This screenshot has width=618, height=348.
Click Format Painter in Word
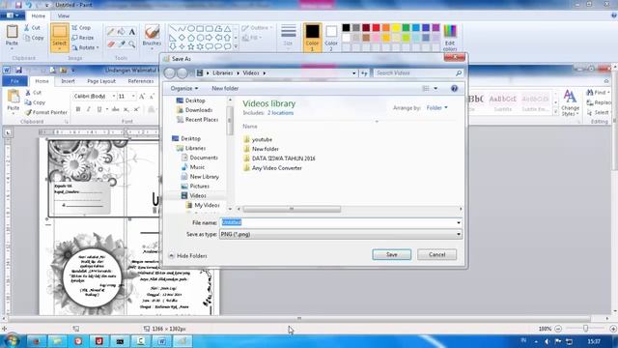46,112
